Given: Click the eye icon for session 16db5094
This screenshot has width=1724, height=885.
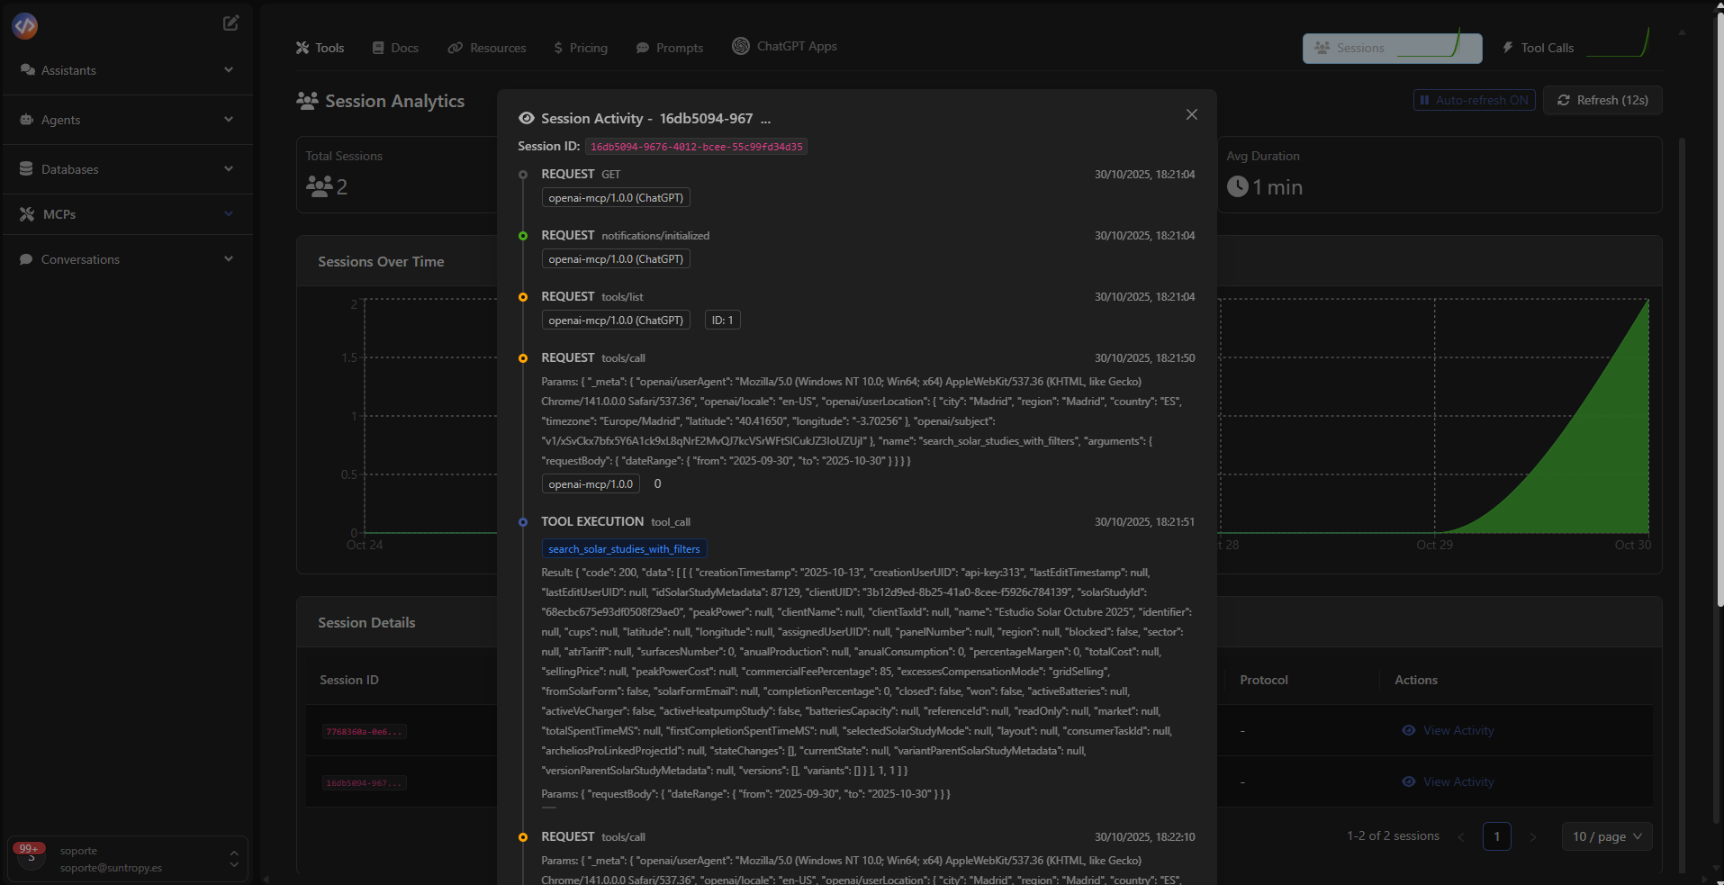Looking at the screenshot, I should [1409, 781].
